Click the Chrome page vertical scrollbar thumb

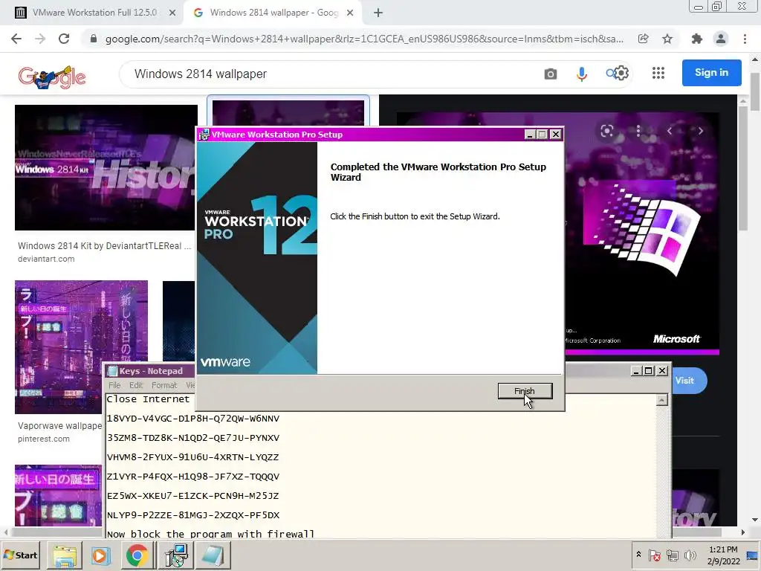(755, 91)
